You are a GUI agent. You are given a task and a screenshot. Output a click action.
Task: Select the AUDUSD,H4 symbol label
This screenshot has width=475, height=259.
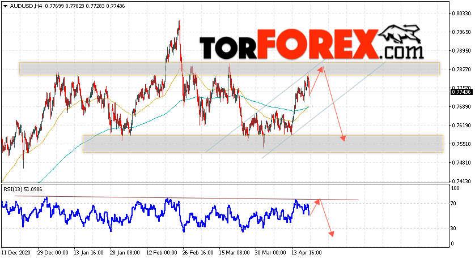[x=26, y=6]
